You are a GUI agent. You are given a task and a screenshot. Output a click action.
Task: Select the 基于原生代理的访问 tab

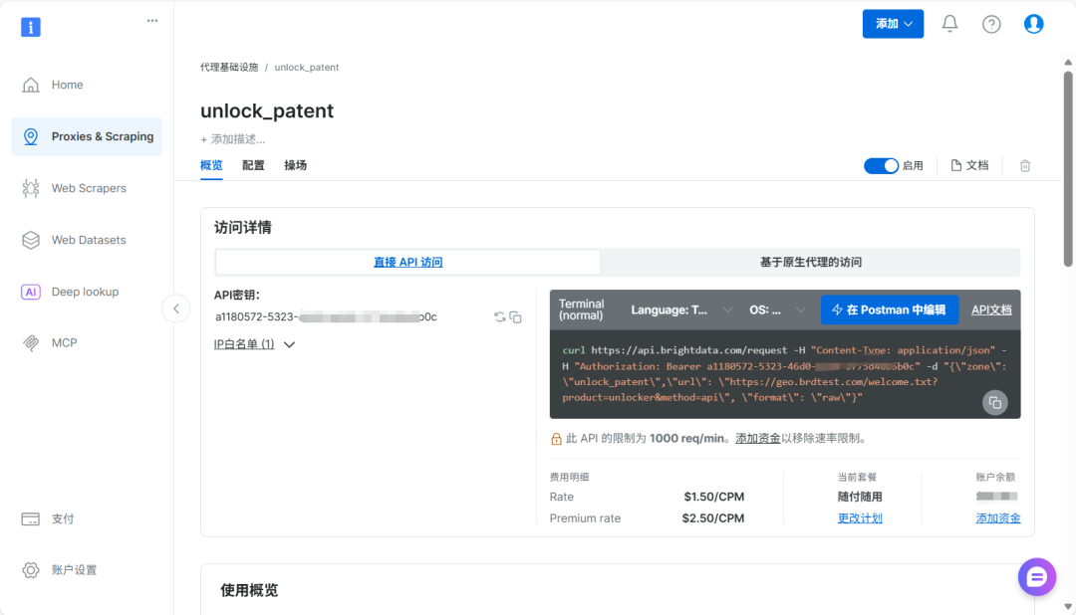(810, 262)
